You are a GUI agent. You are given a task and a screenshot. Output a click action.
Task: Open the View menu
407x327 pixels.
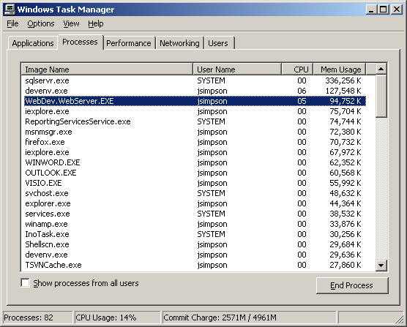[x=71, y=23]
